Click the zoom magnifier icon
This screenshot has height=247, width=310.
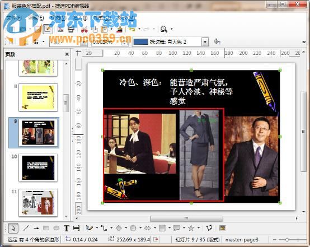click(164, 29)
